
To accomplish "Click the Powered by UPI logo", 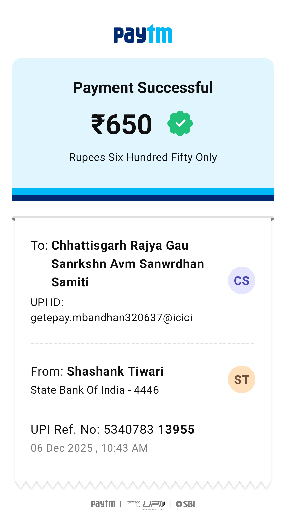I will coord(146,504).
